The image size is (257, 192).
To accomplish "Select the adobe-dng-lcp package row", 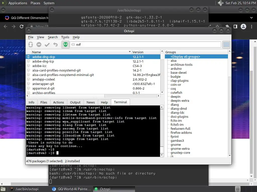I will click(x=93, y=61).
